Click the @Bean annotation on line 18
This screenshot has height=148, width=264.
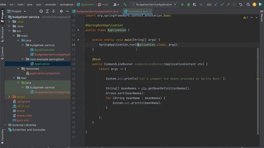[97, 59]
